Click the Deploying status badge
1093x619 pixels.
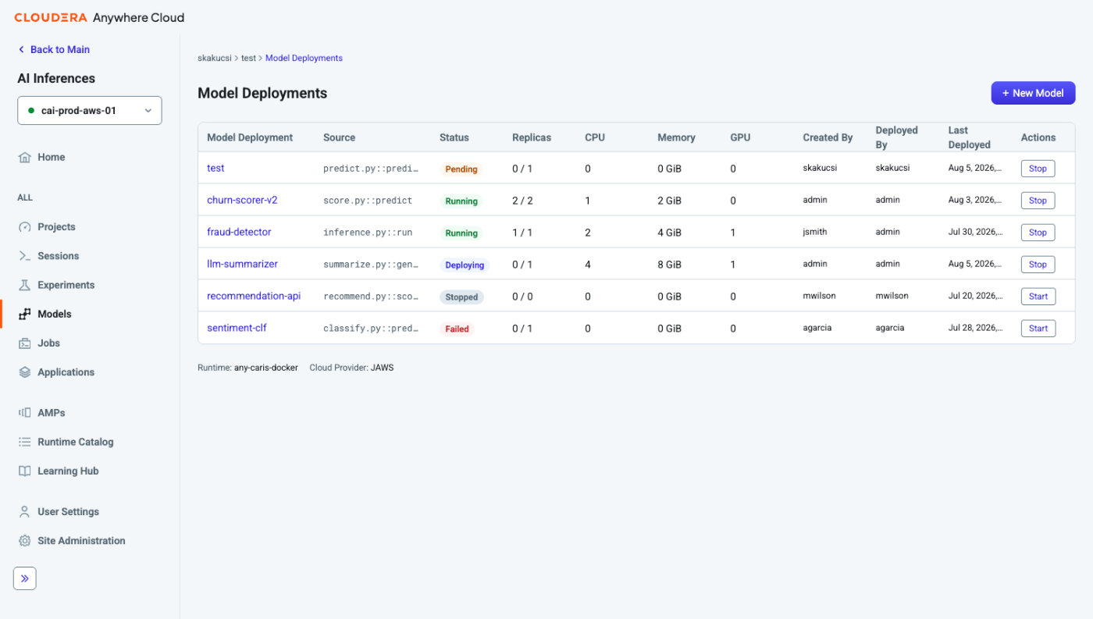point(465,265)
